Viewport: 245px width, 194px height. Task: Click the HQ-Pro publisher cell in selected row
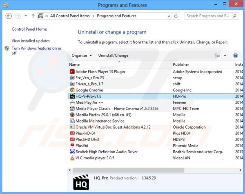[180, 96]
